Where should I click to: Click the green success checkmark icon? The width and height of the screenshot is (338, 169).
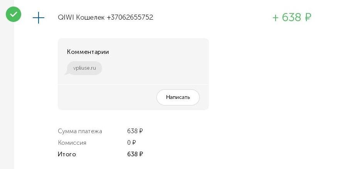(x=13, y=14)
